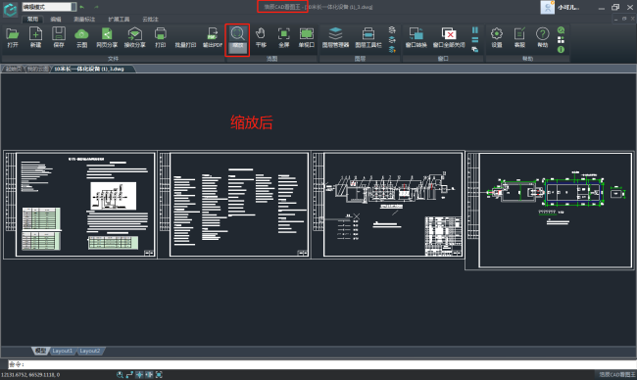Click the redo arrow in title bar
Image resolution: width=637 pixels, height=380 pixels.
(96, 7)
